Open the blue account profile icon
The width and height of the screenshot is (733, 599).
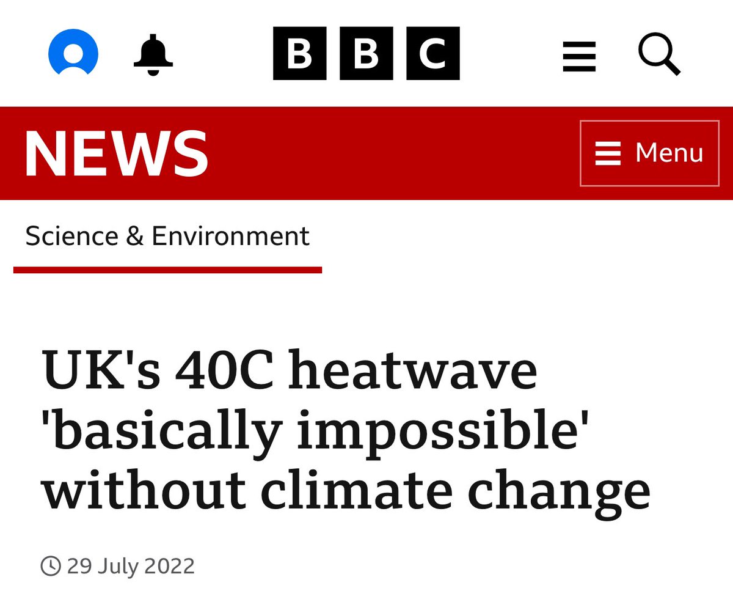[73, 54]
